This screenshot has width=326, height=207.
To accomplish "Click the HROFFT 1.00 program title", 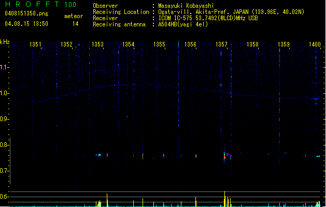I will click(41, 4).
